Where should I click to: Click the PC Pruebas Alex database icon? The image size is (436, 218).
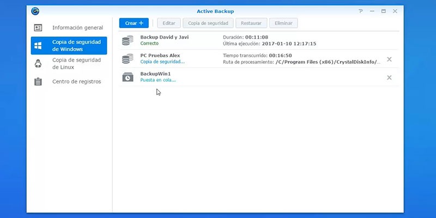pyautogui.click(x=128, y=59)
